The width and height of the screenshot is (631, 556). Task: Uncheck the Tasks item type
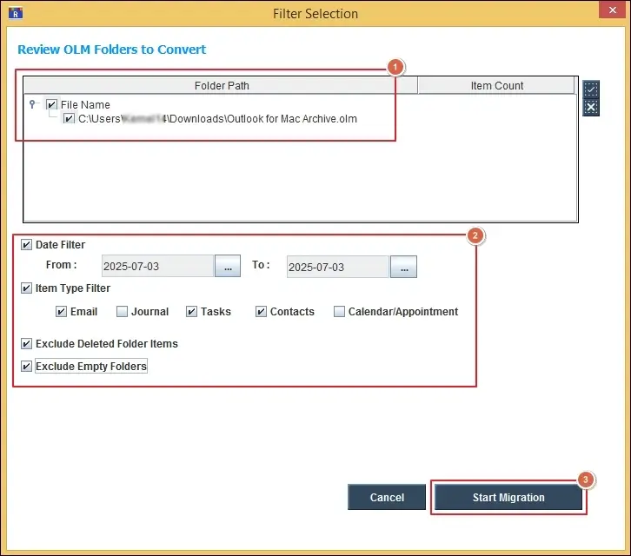[x=191, y=311]
